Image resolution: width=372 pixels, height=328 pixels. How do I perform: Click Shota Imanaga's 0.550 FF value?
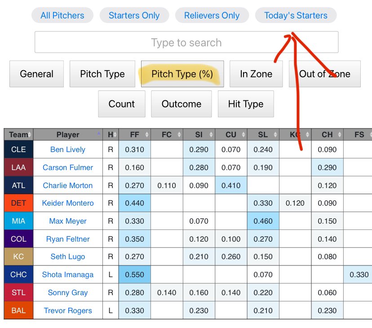[x=134, y=274]
